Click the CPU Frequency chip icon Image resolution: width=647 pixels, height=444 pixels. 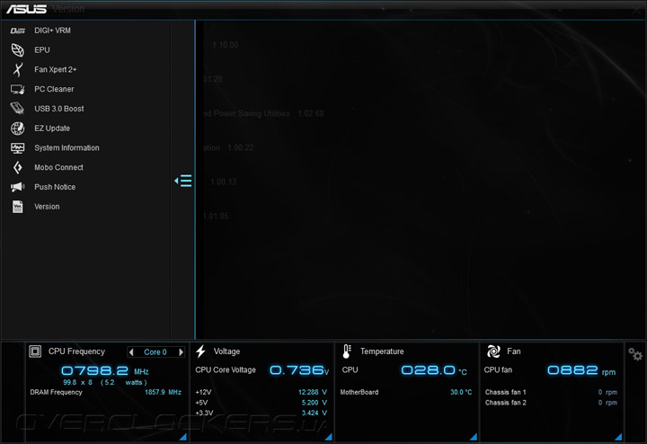(x=35, y=351)
